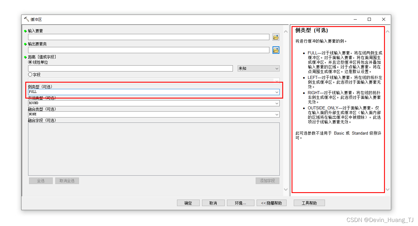Click the buffer tool hammer icon in title
Screen dimensions: 418x226
pyautogui.click(x=26, y=19)
